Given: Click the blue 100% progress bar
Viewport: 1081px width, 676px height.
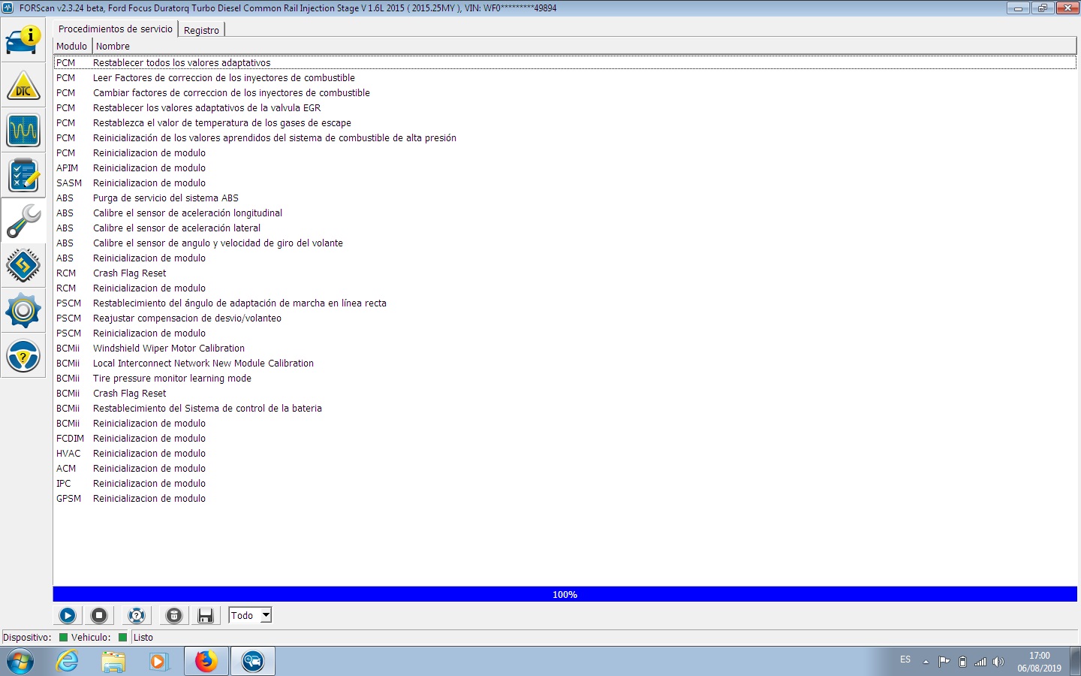Looking at the screenshot, I should [565, 594].
